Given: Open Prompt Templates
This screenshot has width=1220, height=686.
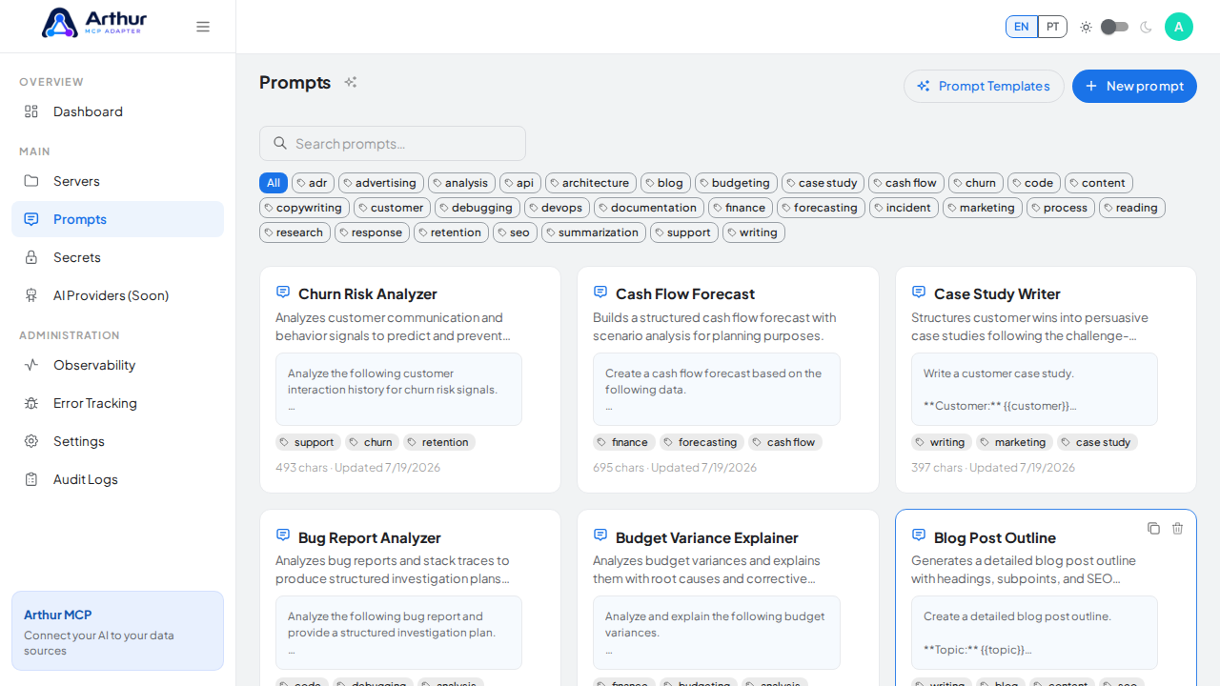Looking at the screenshot, I should 984,86.
